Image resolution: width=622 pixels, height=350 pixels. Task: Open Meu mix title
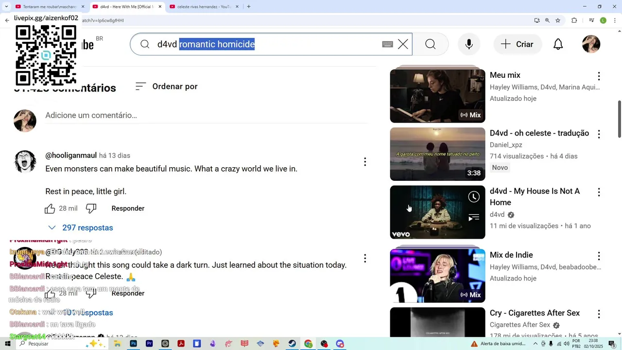pos(505,75)
